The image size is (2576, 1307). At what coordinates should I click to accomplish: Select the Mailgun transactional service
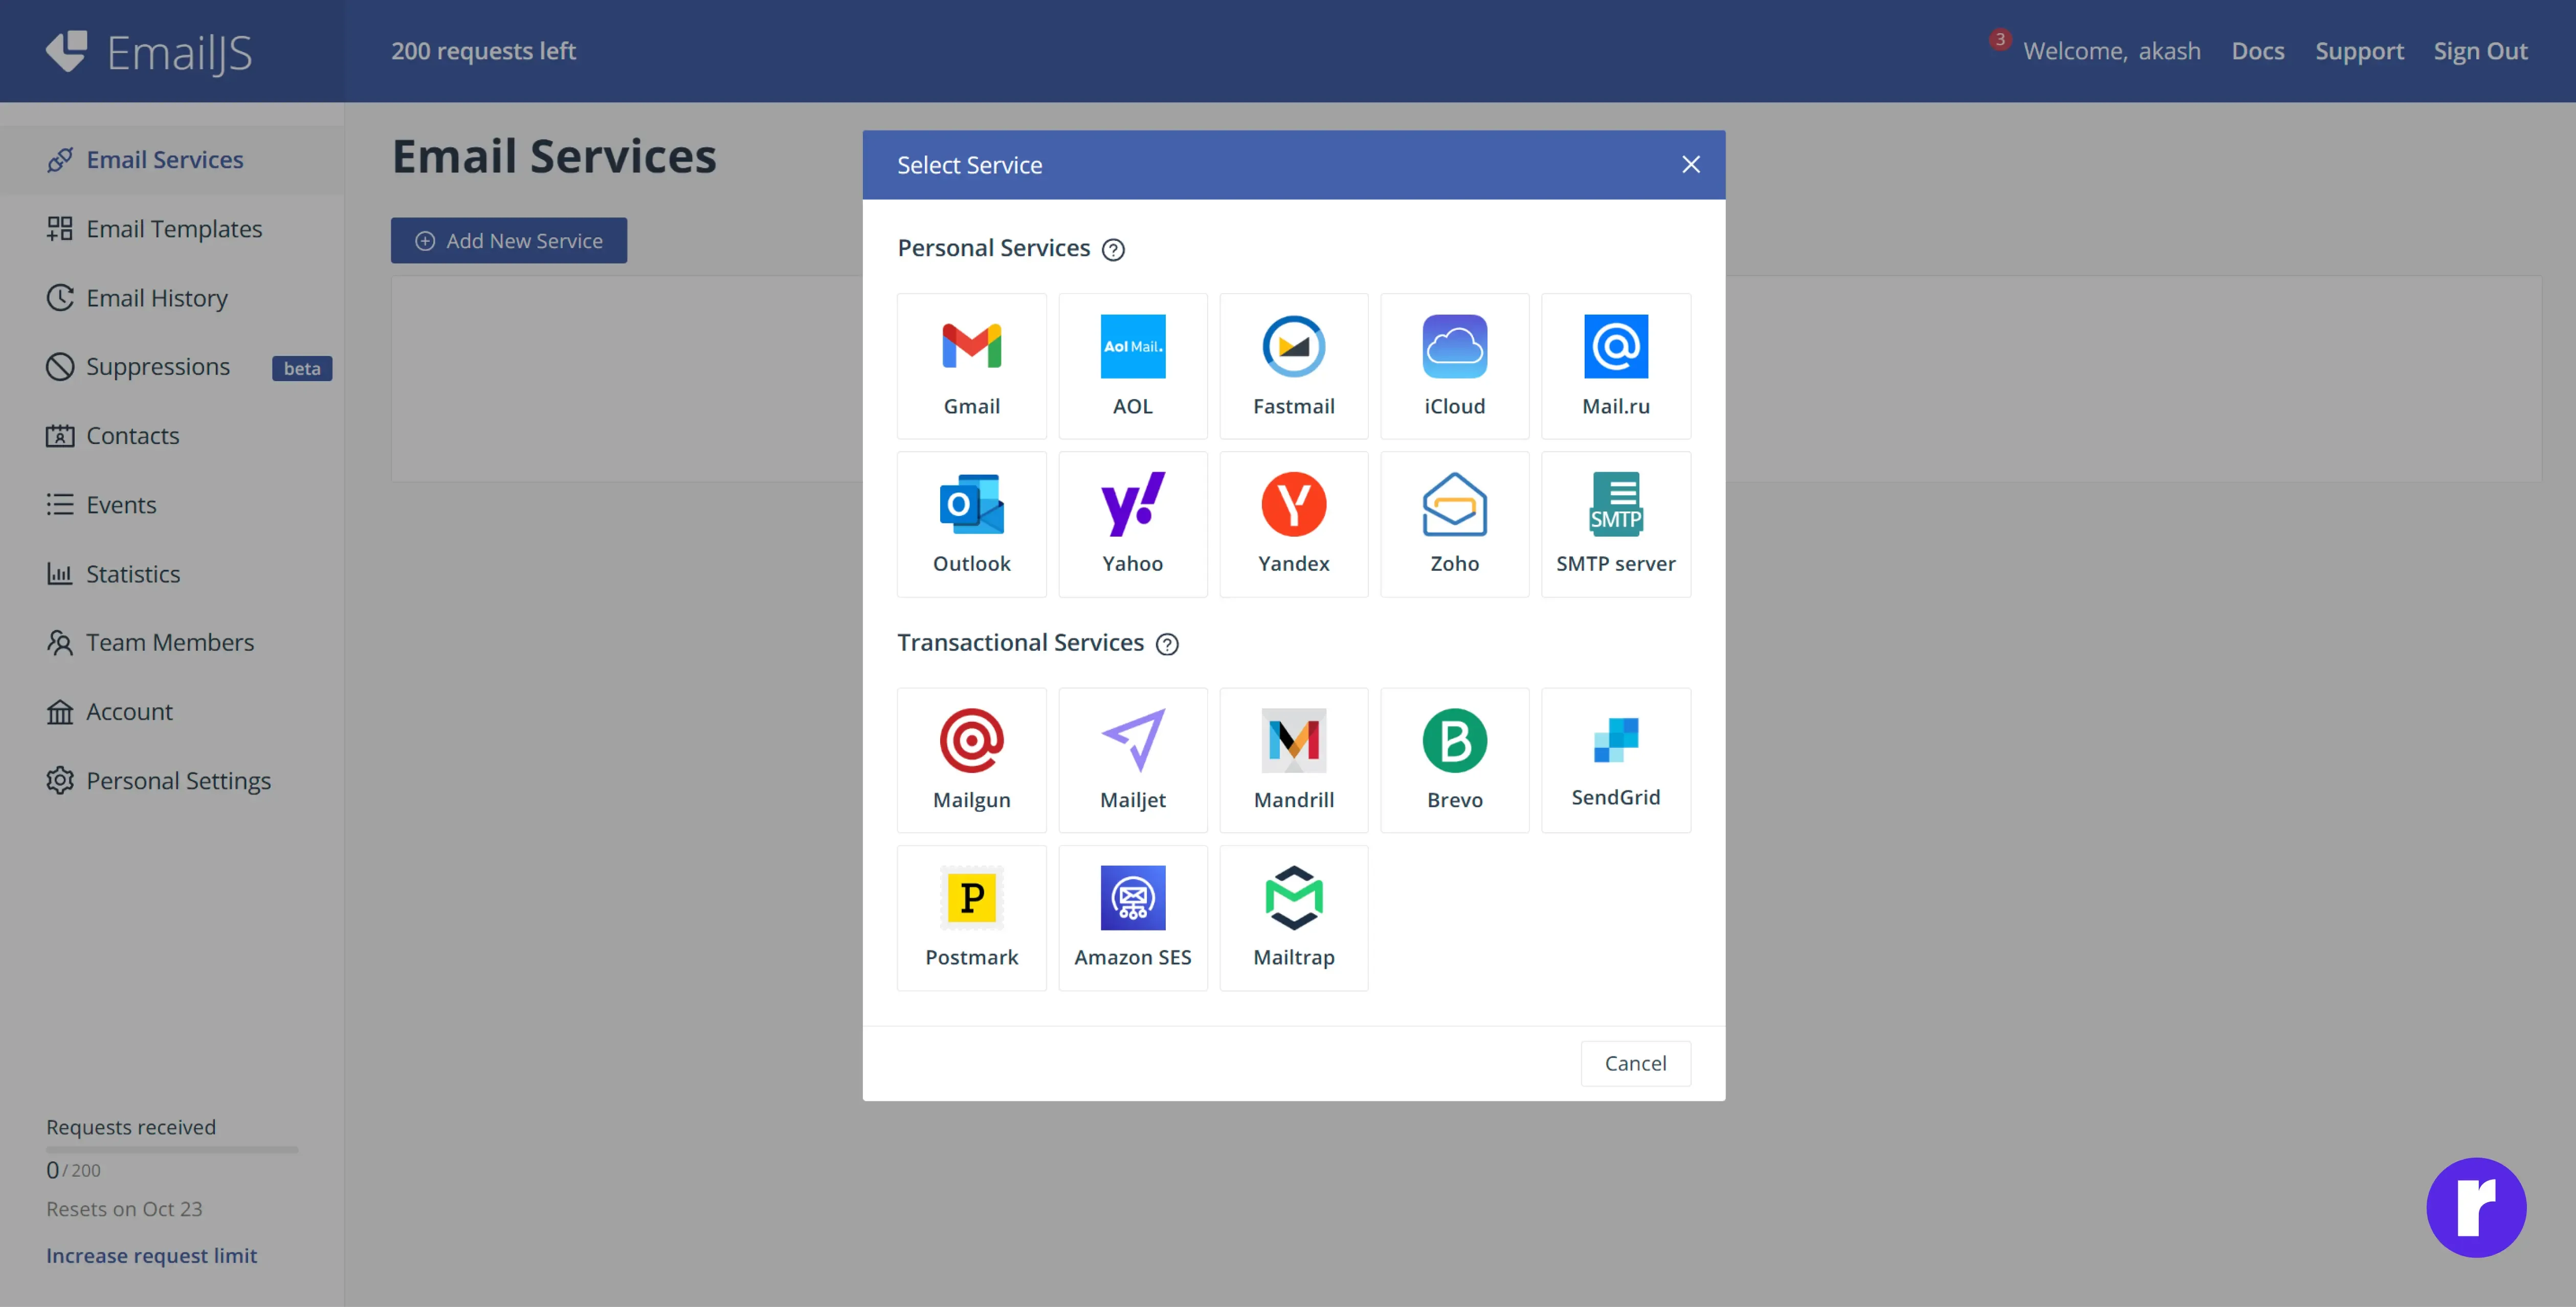point(971,760)
